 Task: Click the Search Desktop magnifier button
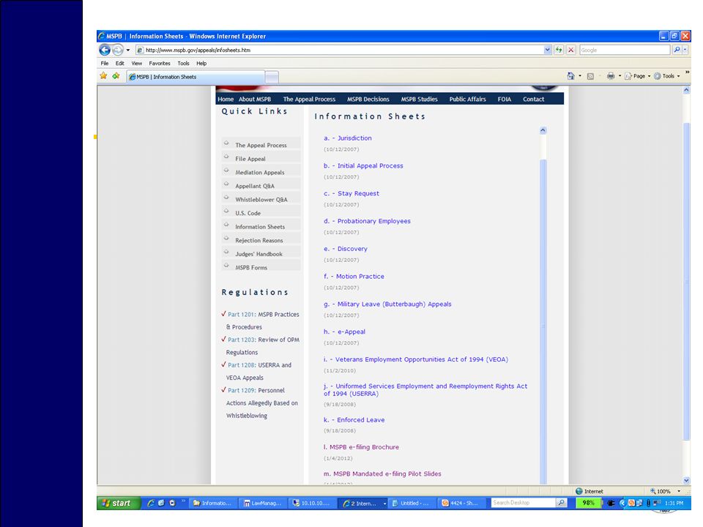click(x=562, y=503)
